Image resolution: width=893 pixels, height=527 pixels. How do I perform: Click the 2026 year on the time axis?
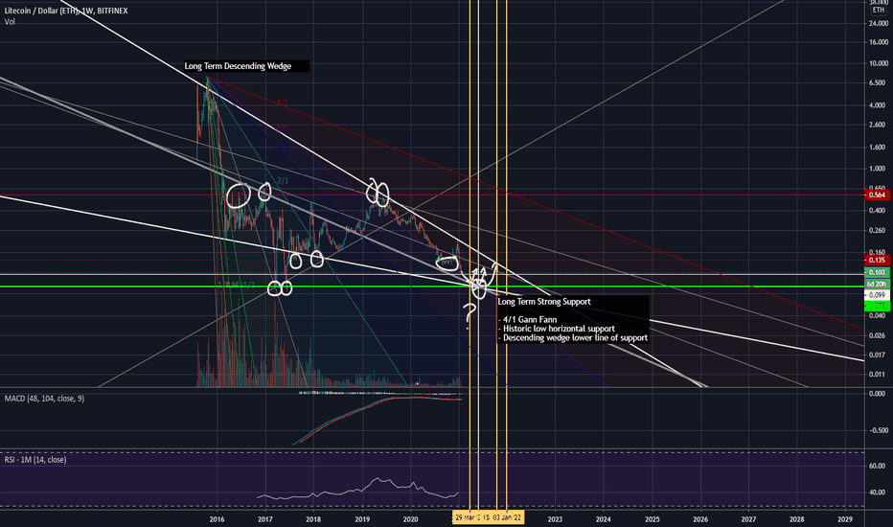pyautogui.click(x=700, y=519)
